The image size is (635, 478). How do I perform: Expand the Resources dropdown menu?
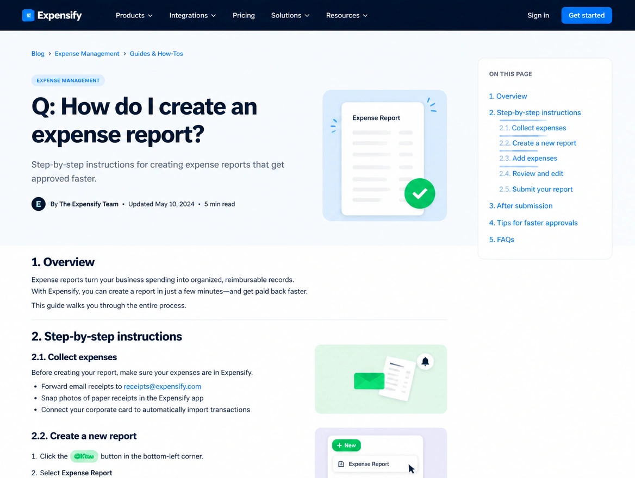(347, 15)
